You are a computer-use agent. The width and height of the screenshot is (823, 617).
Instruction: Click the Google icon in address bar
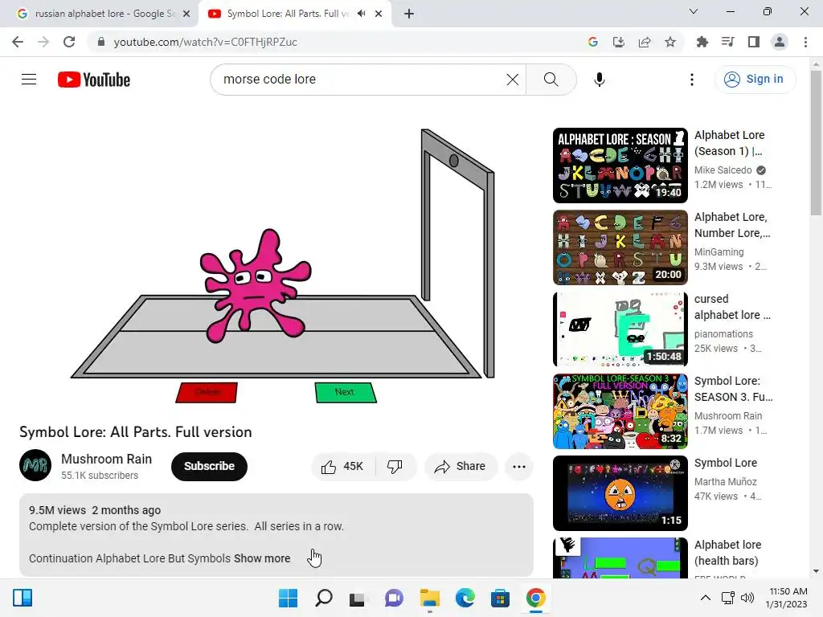pos(593,42)
